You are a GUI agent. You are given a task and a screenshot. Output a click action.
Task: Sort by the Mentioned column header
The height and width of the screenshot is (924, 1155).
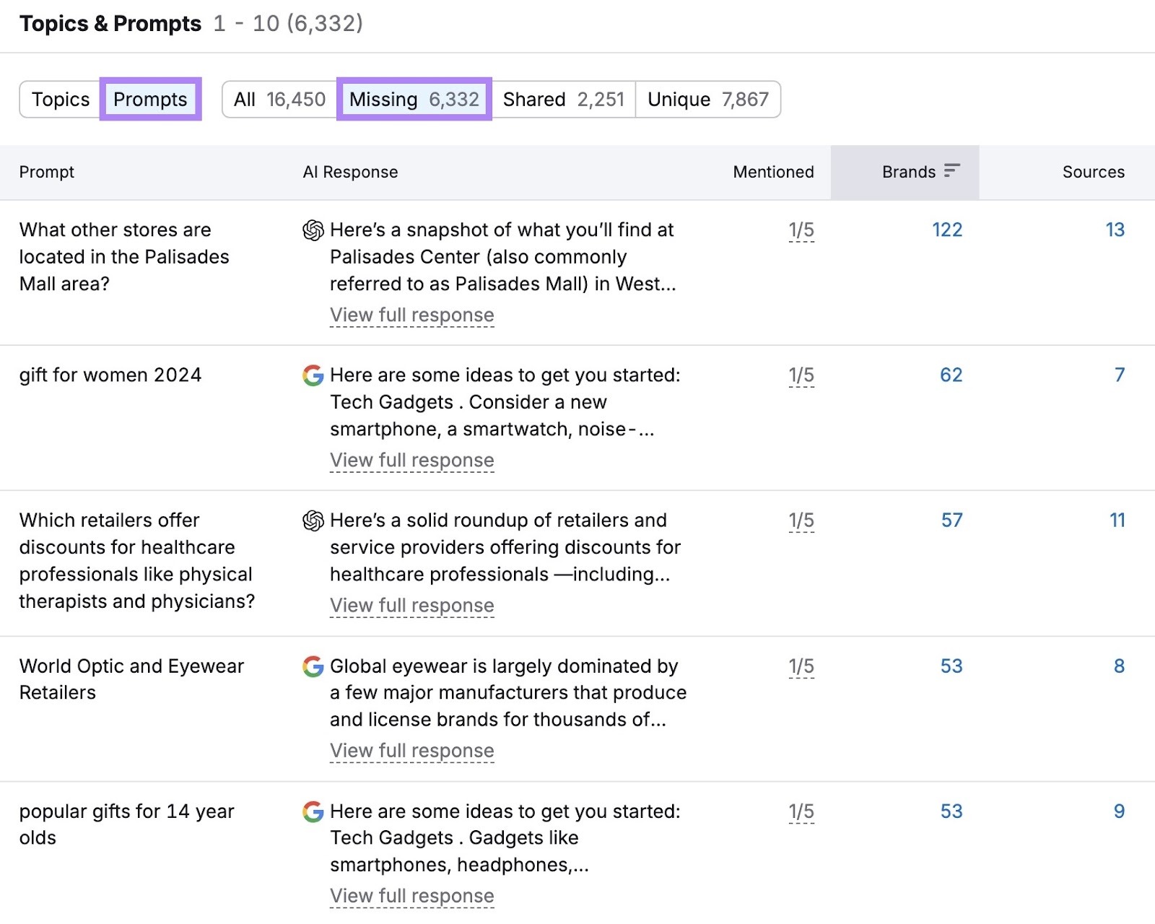pos(773,172)
